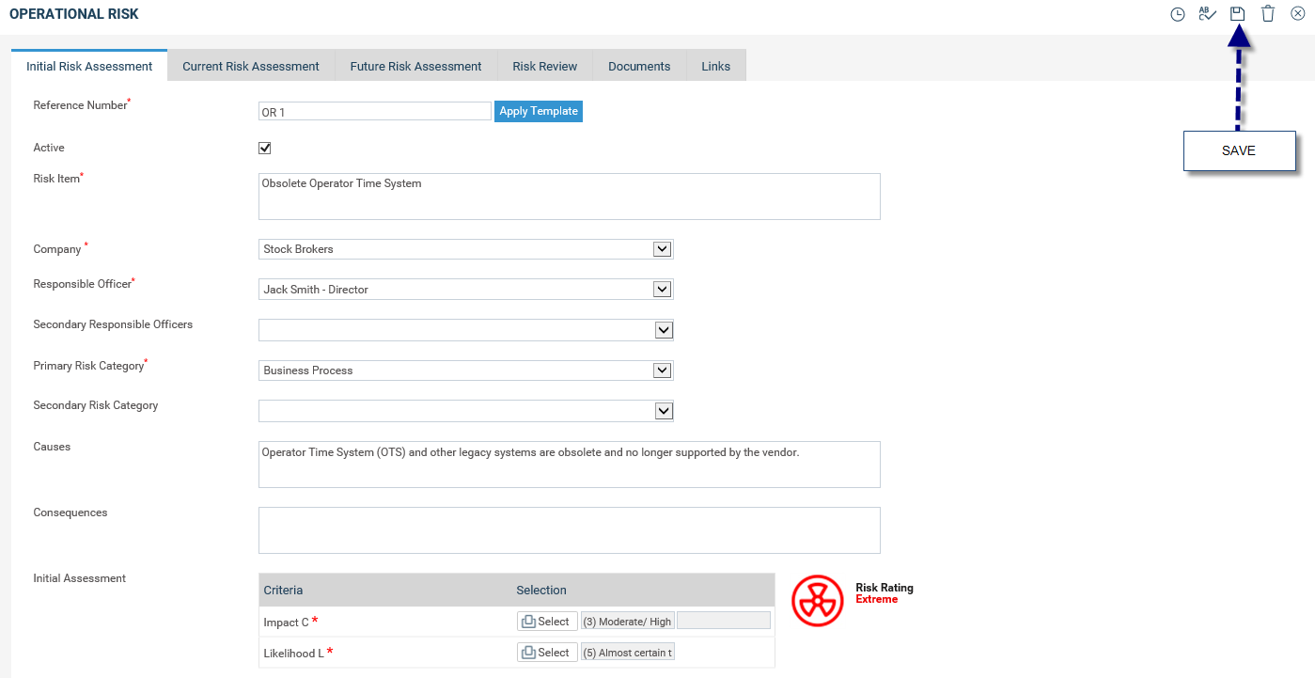
Task: Run the spell check icon
Action: (1207, 14)
